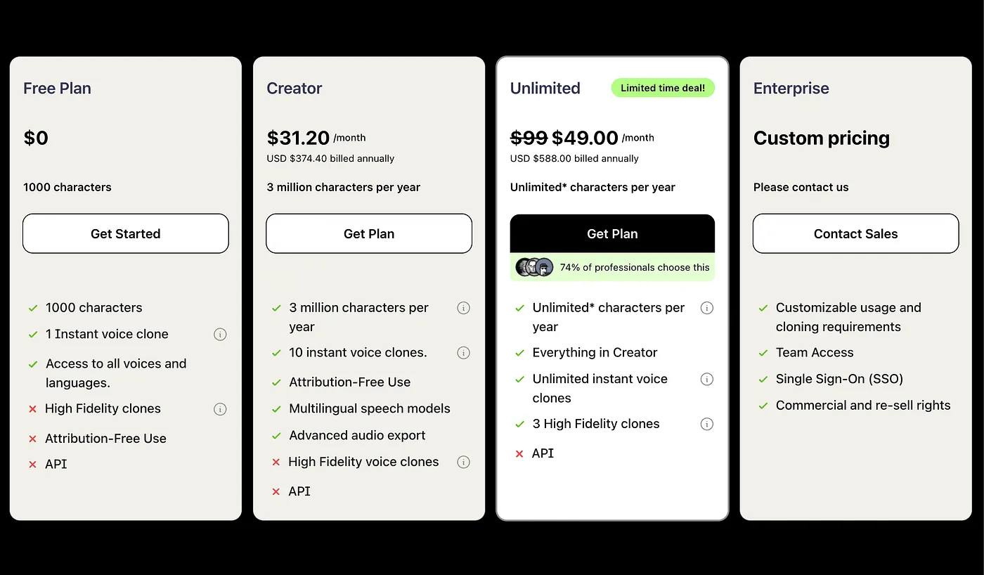Viewport: 984px width, 575px height.
Task: Click the green check next to Team Access
Action: (763, 353)
